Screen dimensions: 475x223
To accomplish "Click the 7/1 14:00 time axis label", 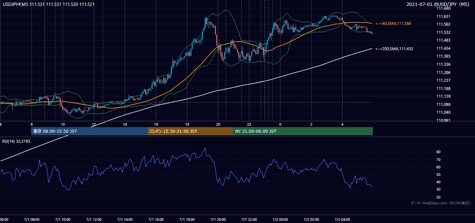I will (x=125, y=220).
